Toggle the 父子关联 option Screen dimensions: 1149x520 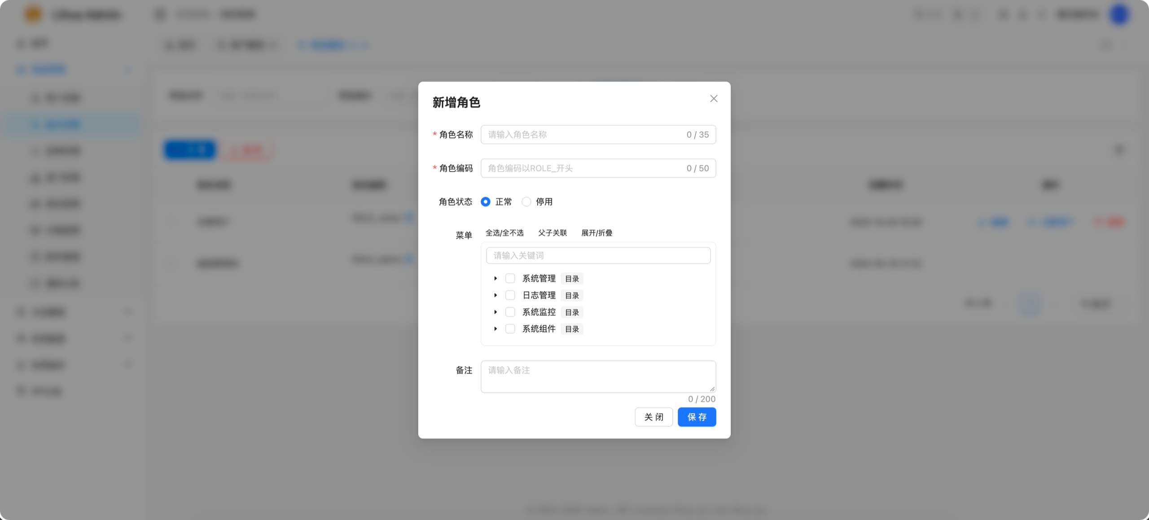[x=553, y=233]
